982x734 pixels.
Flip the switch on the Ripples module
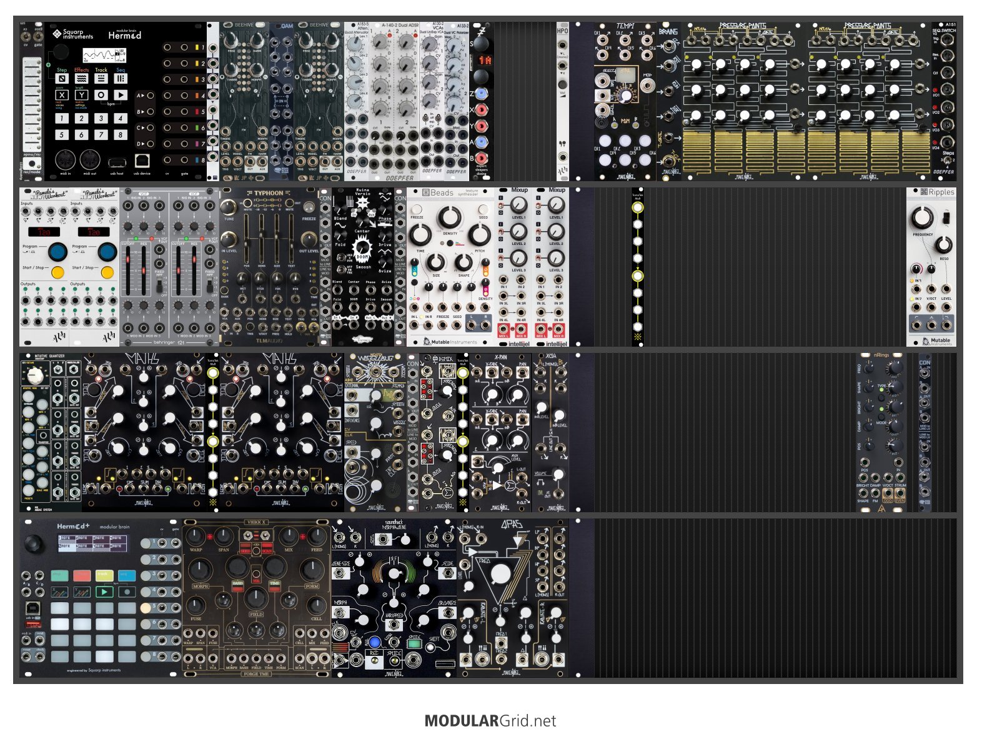point(946,217)
